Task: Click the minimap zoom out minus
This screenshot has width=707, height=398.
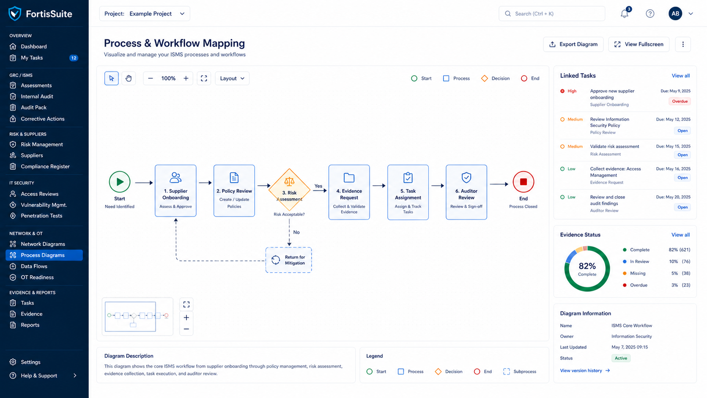Action: tap(186, 329)
